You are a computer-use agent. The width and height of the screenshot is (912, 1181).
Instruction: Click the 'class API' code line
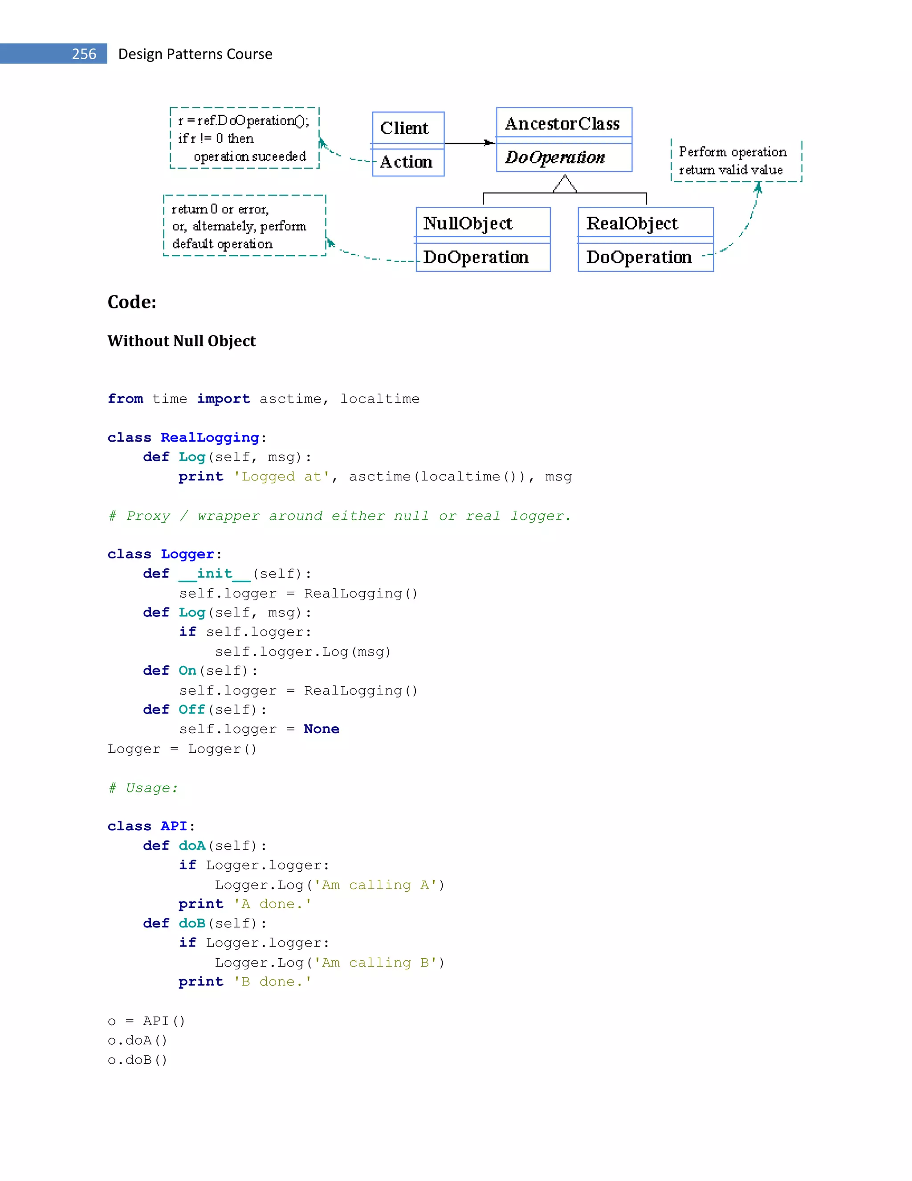151,826
